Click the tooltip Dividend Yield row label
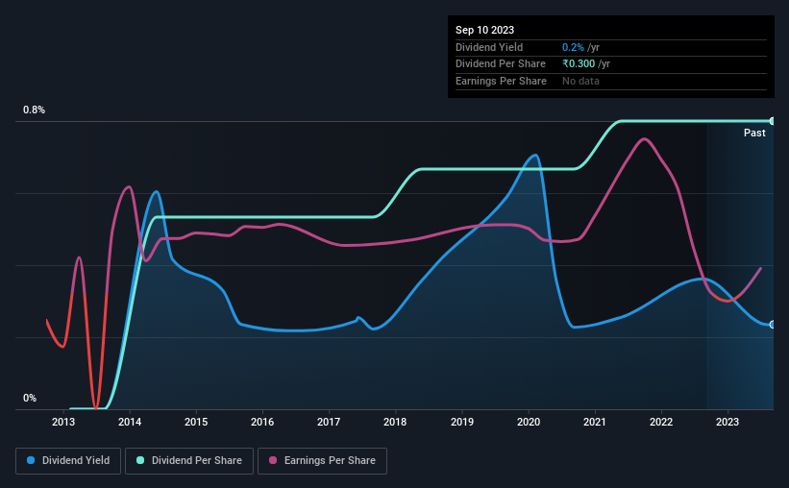This screenshot has width=789, height=488. tap(489, 47)
